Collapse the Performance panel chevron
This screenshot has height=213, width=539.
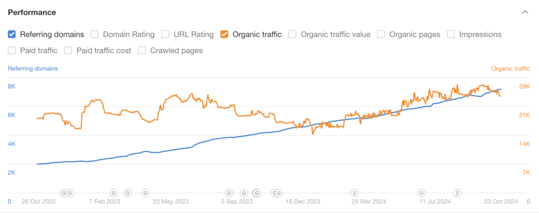525,13
